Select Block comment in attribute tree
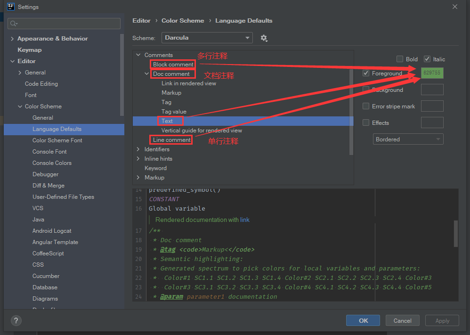This screenshot has height=335, width=470. pos(173,65)
